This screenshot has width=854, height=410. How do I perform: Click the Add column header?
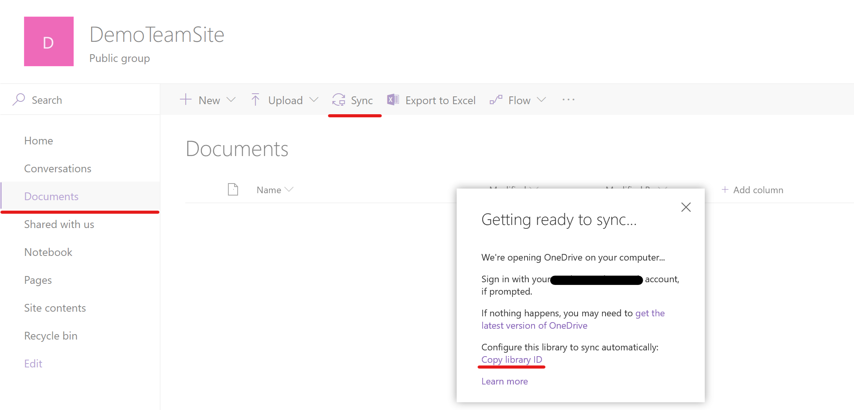tap(752, 190)
